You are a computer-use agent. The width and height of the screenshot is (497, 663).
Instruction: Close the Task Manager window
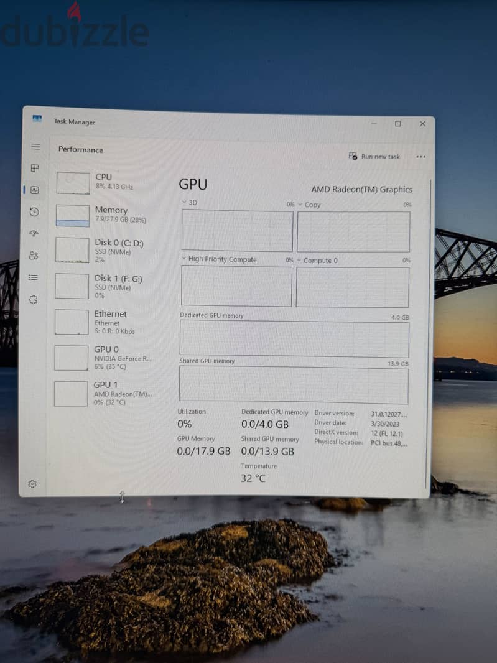point(422,124)
